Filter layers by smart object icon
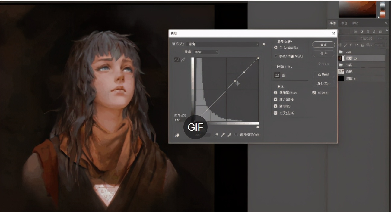 380,31
